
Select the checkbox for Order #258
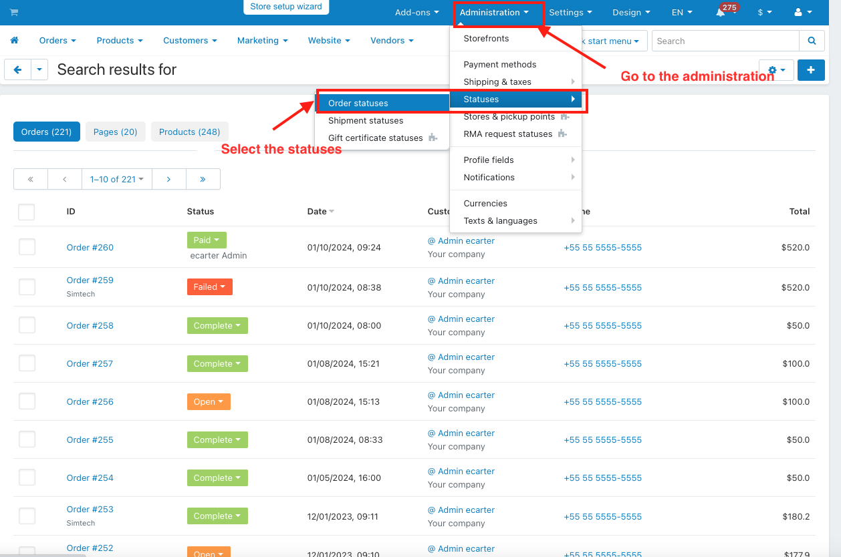tap(27, 325)
